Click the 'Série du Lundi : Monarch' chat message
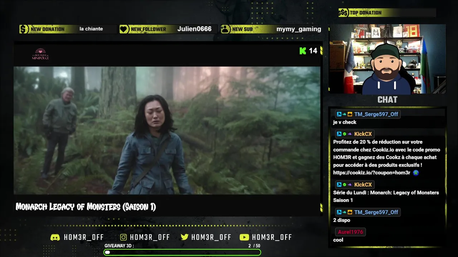This screenshot has width=458, height=257. [386, 196]
